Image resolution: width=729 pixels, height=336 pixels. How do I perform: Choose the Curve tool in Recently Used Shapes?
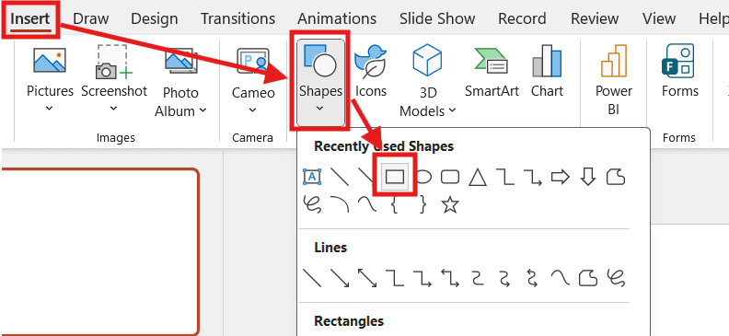367,204
